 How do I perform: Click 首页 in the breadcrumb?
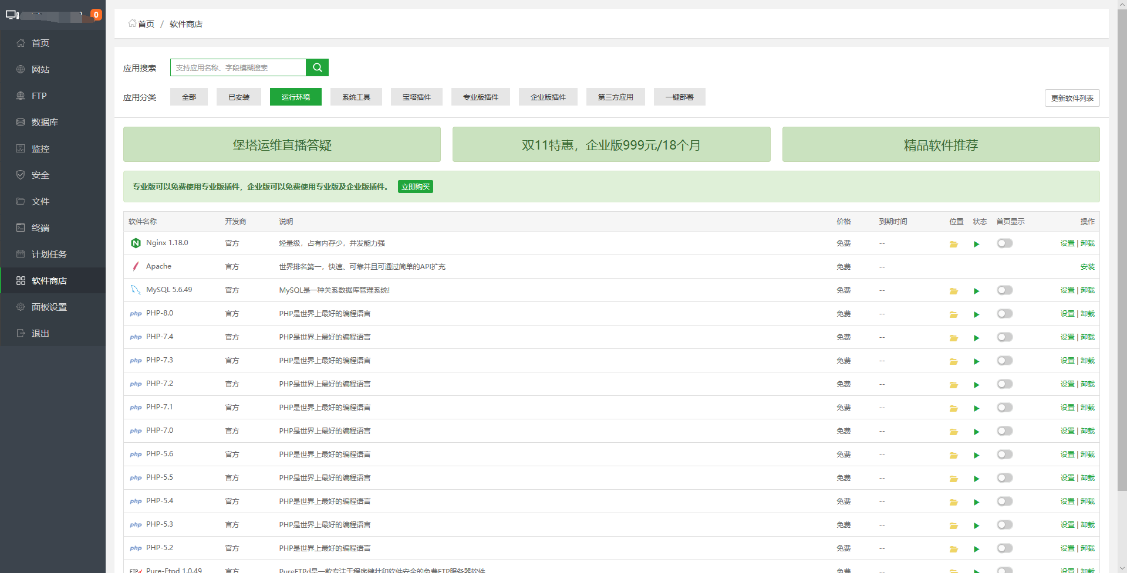coord(146,24)
